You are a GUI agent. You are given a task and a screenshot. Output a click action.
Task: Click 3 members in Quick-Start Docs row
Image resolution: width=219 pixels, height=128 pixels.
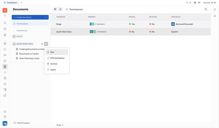98,32
